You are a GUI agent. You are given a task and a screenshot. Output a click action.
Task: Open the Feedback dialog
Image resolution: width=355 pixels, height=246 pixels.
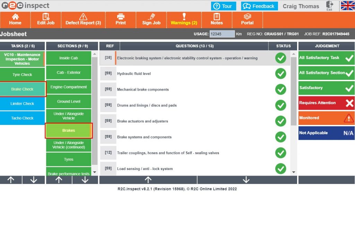tap(259, 6)
